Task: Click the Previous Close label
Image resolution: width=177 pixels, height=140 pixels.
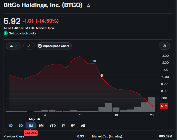Action: [x=14, y=136]
